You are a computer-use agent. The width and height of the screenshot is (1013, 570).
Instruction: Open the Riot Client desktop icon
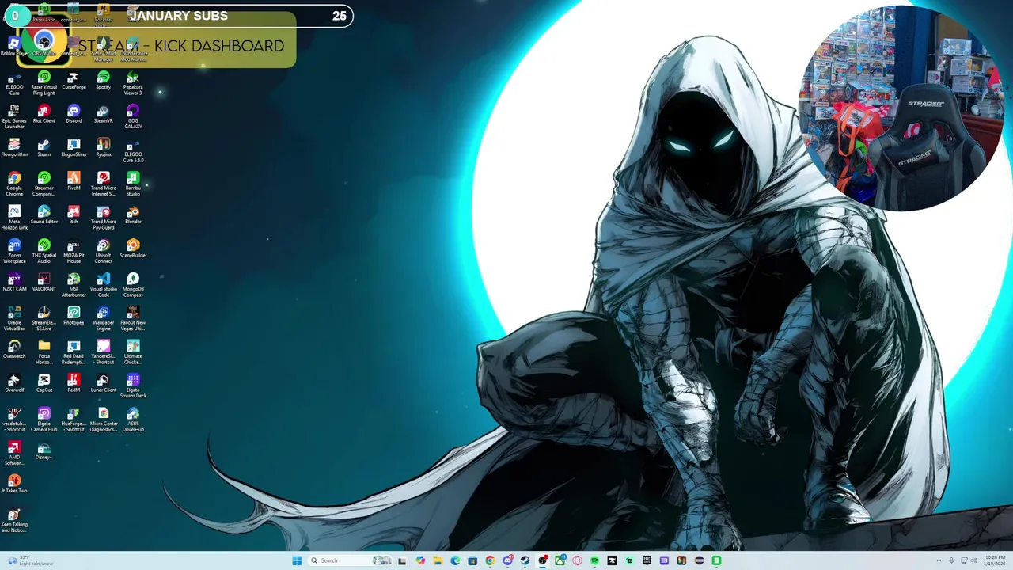coord(44,114)
